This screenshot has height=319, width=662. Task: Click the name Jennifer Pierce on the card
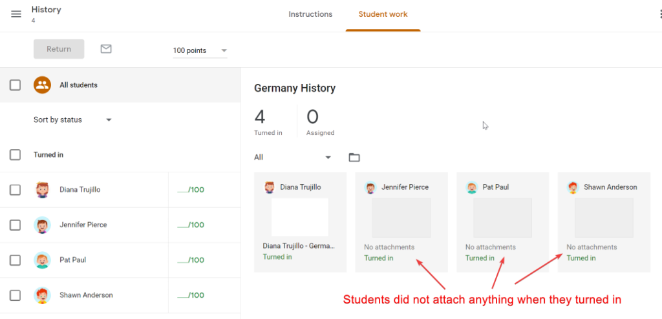click(405, 187)
